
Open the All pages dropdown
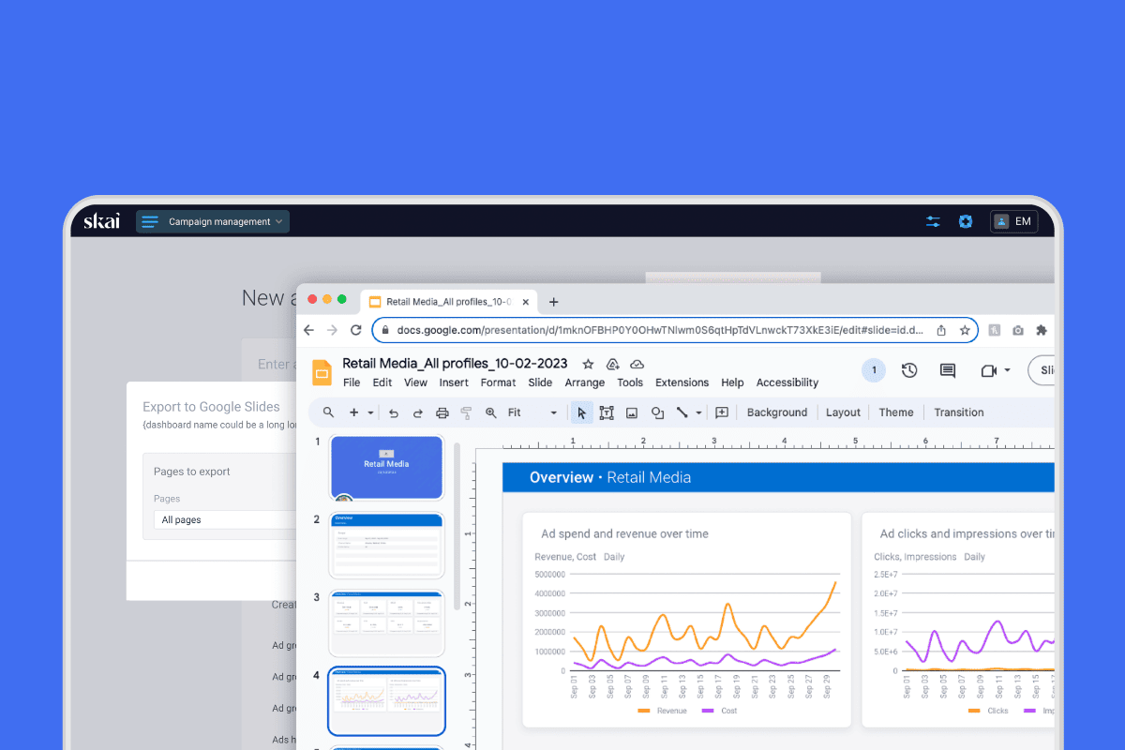point(225,519)
